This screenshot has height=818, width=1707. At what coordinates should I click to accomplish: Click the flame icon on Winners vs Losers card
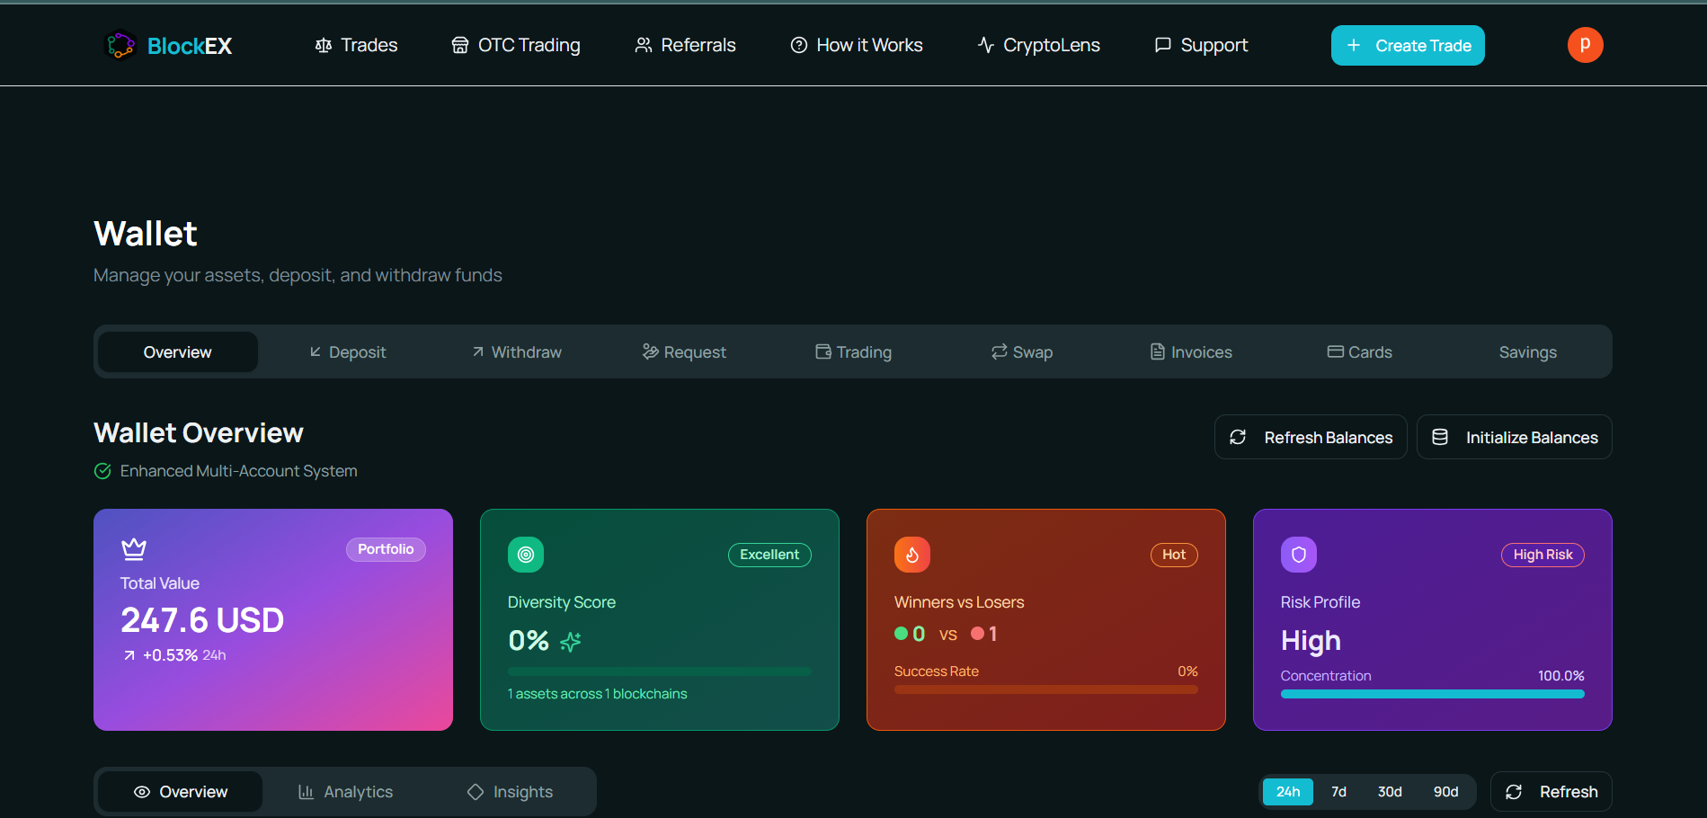(912, 555)
